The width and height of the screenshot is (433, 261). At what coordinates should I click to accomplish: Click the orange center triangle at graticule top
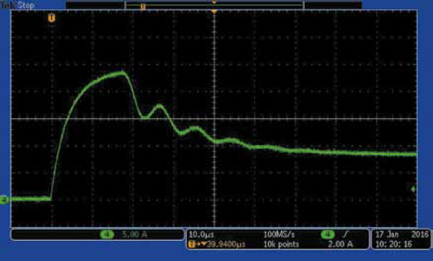click(214, 12)
